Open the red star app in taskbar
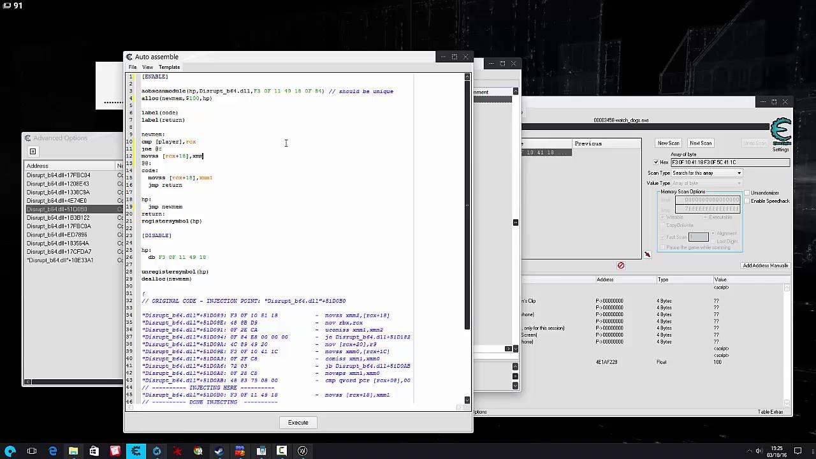Image resolution: width=816 pixels, height=459 pixels. [178, 451]
